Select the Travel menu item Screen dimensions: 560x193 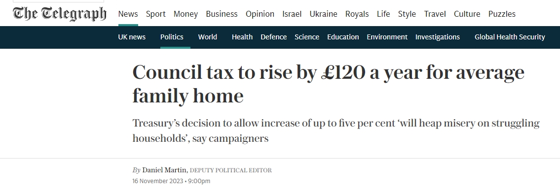coord(435,14)
